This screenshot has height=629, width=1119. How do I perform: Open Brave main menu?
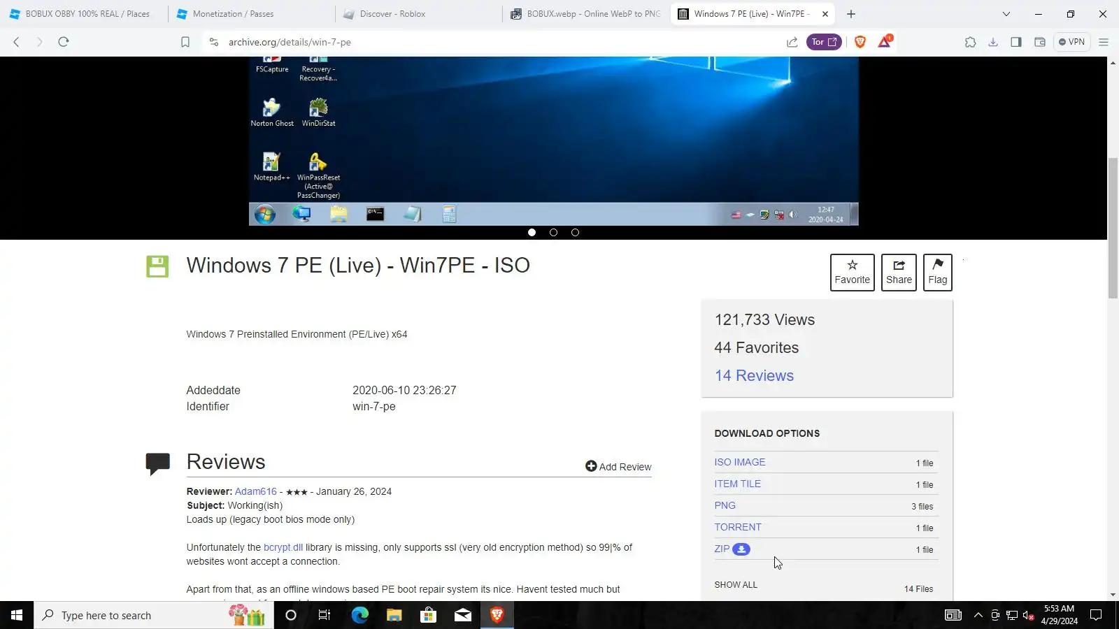[1104, 42]
